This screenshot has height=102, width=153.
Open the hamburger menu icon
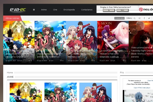[x=34, y=10]
